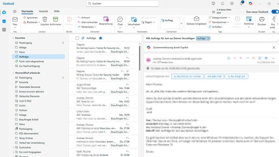279x157 pixels.
Task: Open the Apps grid in the left rail
Action: tap(4, 30)
